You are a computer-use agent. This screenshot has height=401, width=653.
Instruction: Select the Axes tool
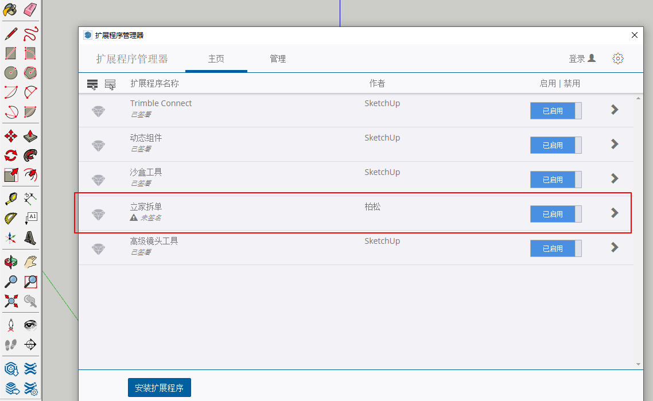(x=11, y=238)
